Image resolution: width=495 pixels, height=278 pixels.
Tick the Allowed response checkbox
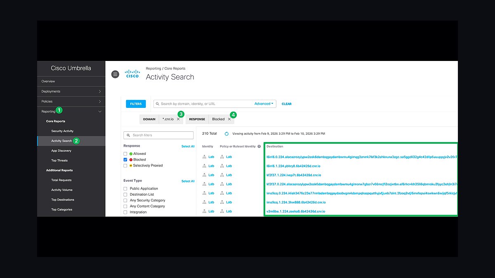click(x=125, y=154)
